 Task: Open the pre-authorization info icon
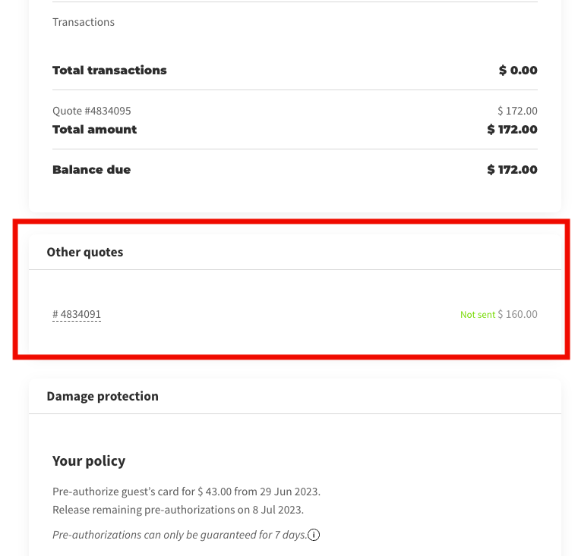point(314,534)
